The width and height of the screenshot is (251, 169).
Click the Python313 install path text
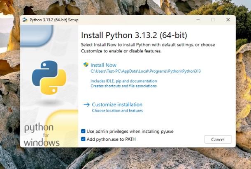point(146,71)
